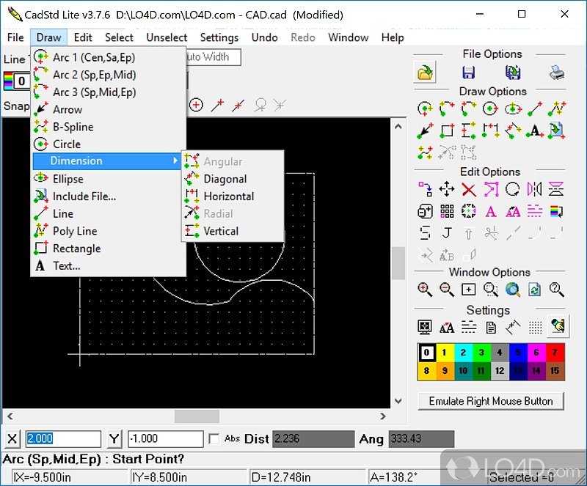Click the rectangular array grid icon in Edit Options
The image size is (587, 486).
(447, 211)
